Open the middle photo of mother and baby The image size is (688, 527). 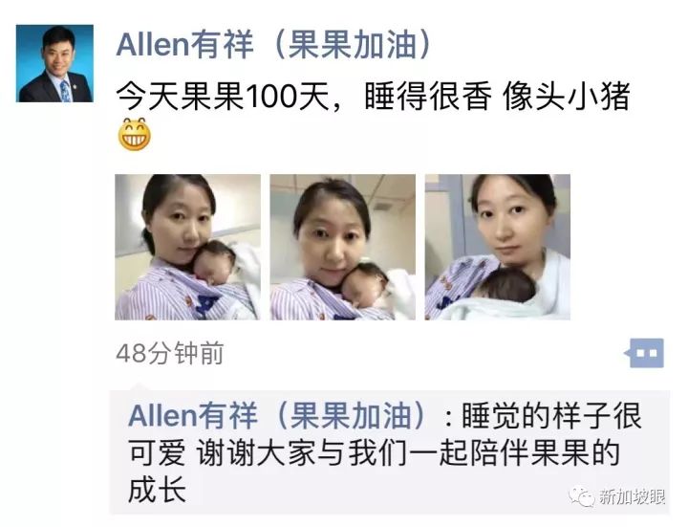(343, 247)
